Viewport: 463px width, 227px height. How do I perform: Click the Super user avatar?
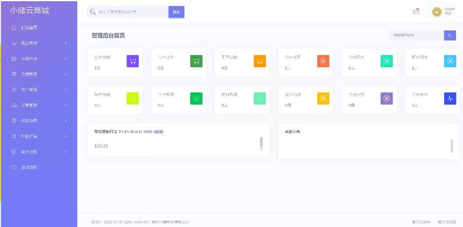coord(437,12)
